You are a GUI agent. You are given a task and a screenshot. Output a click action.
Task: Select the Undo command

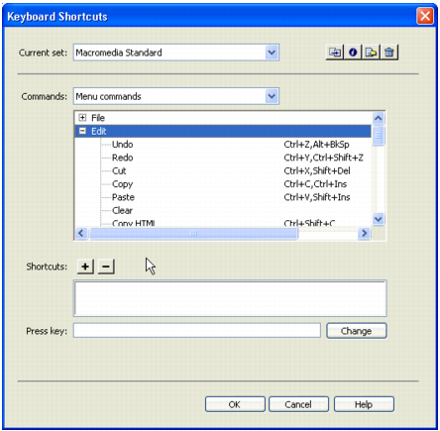click(123, 145)
